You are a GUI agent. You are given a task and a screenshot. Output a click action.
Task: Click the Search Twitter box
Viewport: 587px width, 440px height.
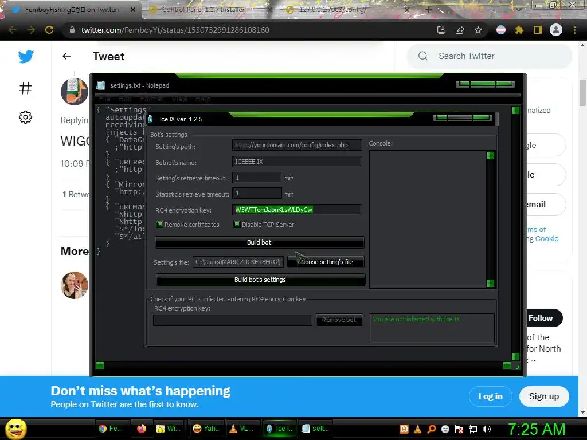(490, 56)
